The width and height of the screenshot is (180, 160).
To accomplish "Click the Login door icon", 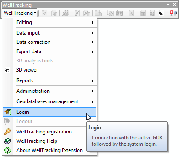I will tap(8, 112).
